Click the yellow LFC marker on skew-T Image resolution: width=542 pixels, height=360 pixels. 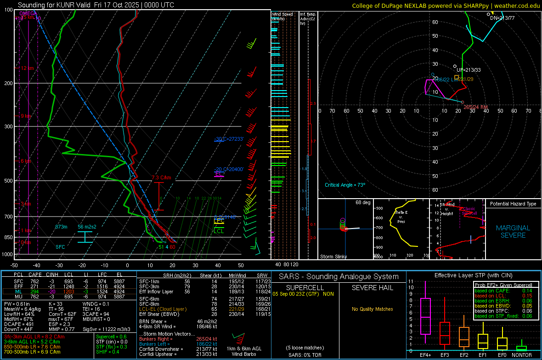[219, 221]
